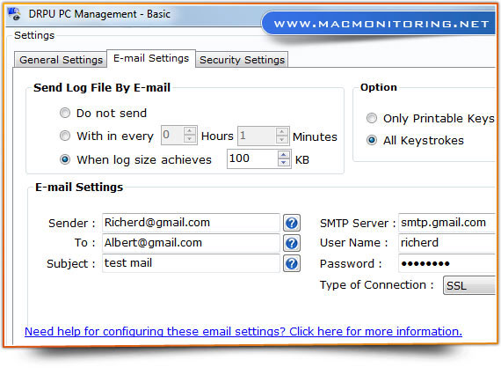Switch to the General Settings tab

pyautogui.click(x=61, y=60)
